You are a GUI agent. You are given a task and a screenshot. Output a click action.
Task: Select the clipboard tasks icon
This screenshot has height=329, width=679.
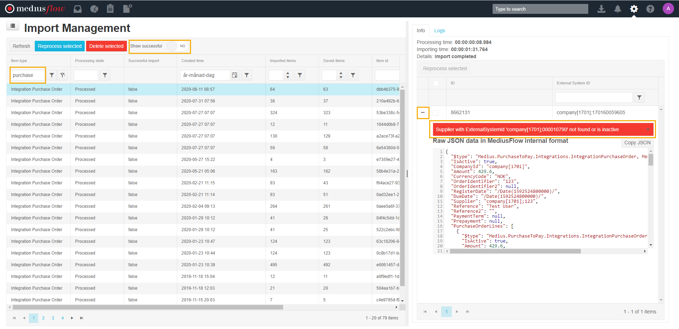click(110, 9)
